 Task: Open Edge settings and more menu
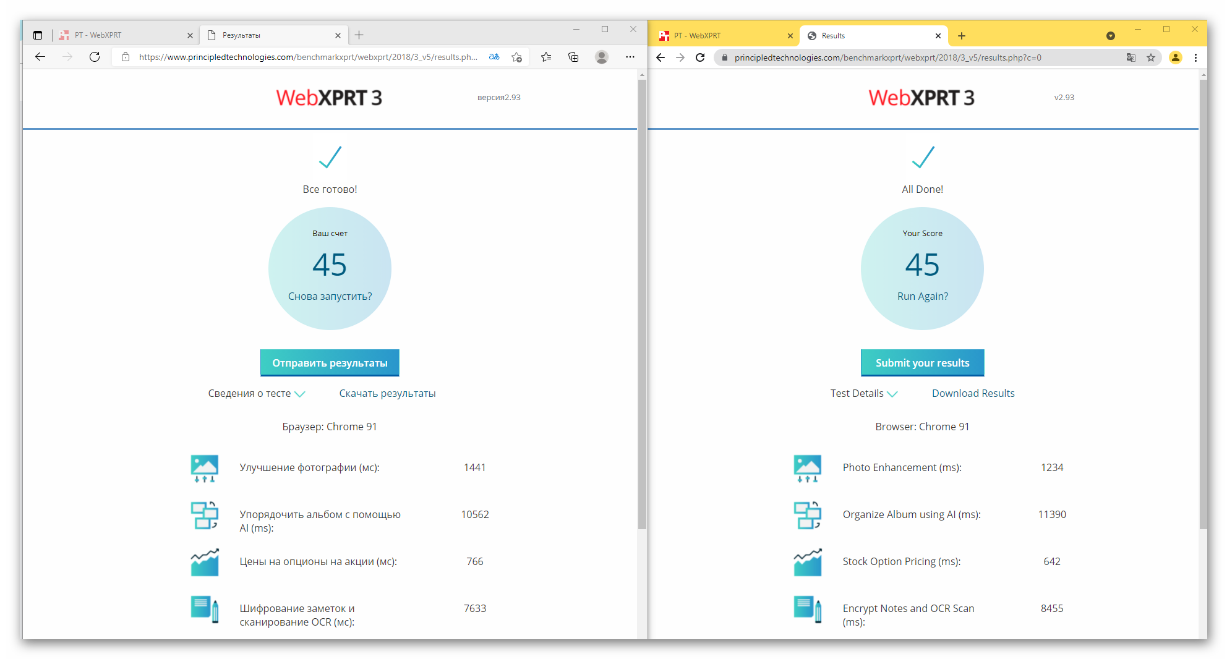[630, 57]
